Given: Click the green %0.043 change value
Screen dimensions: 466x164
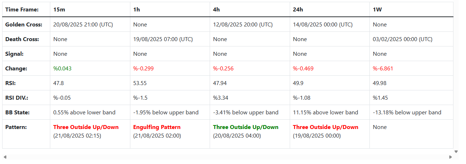Looking at the screenshot, I should point(62,69).
